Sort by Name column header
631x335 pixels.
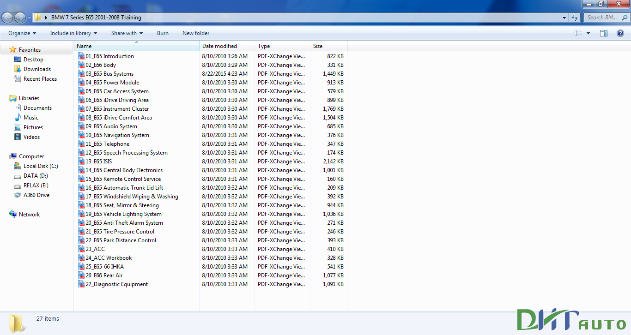coord(137,46)
